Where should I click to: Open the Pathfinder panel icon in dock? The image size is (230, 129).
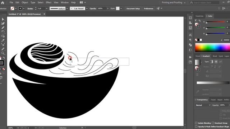click(x=190, y=45)
